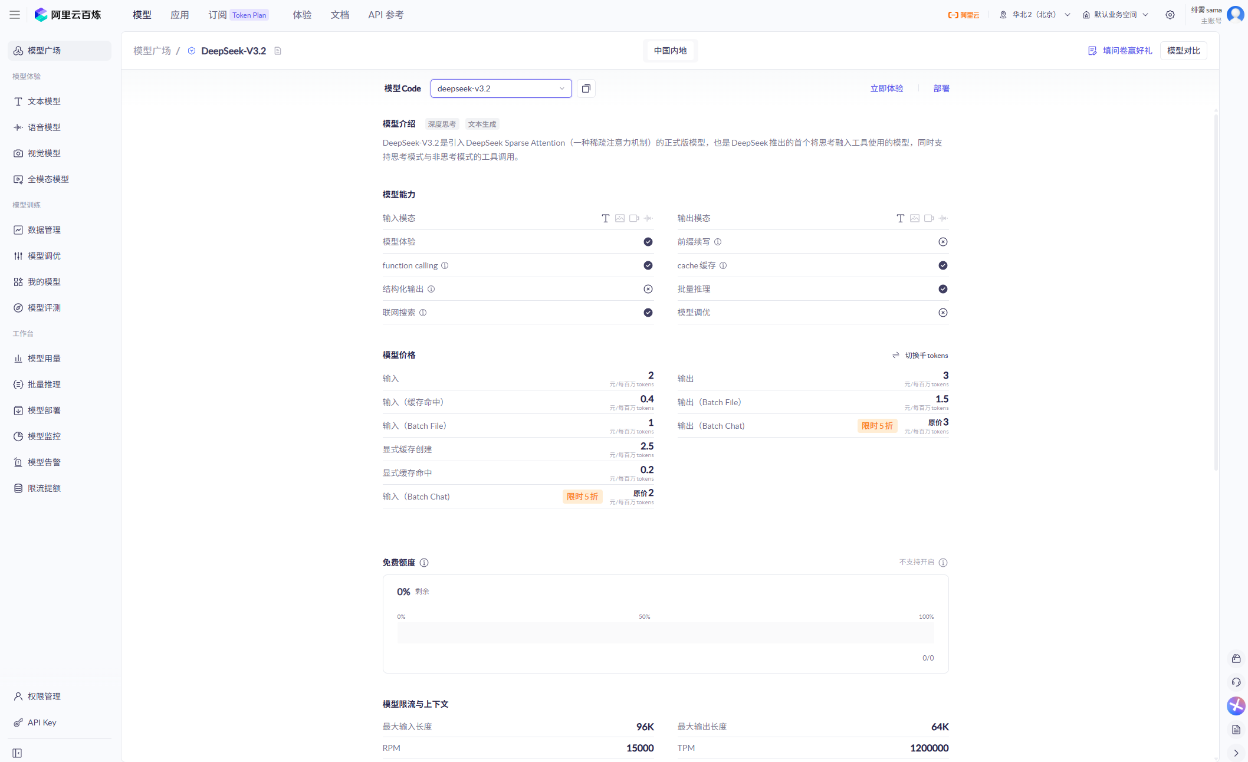Show info tooltip for function calling
This screenshot has width=1248, height=762.
[445, 265]
